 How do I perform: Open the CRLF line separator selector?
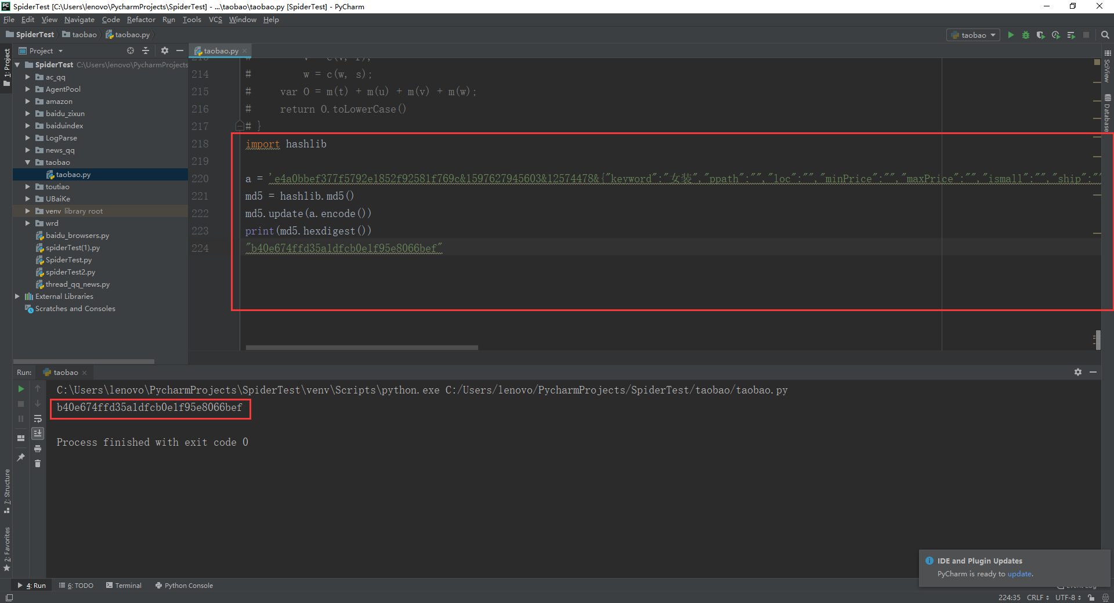[1037, 597]
